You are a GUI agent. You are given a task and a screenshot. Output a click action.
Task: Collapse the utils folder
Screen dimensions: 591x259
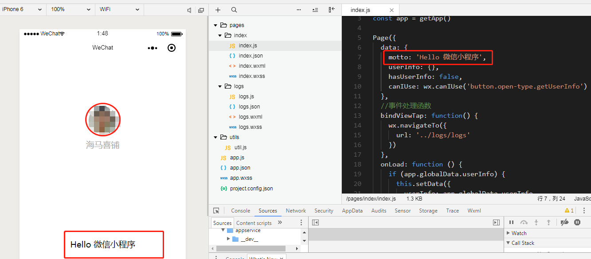click(x=215, y=137)
